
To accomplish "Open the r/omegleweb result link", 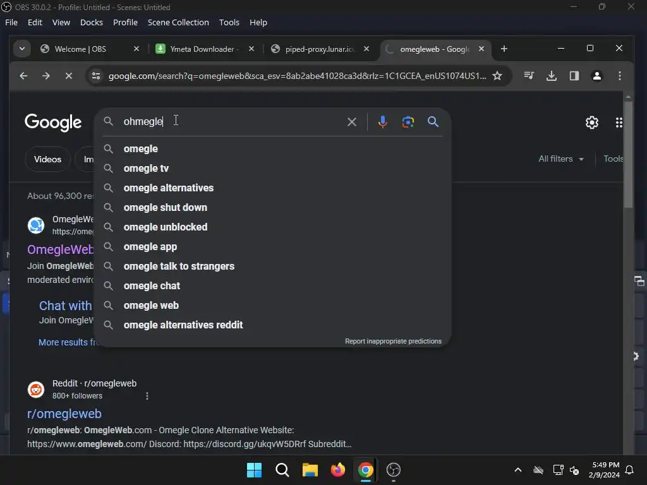I will pyautogui.click(x=64, y=414).
